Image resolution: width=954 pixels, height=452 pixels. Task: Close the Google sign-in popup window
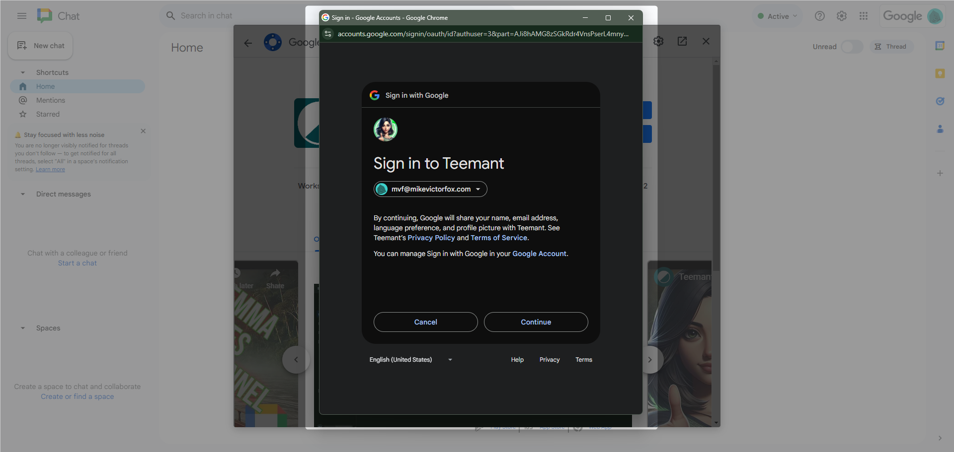tap(631, 18)
